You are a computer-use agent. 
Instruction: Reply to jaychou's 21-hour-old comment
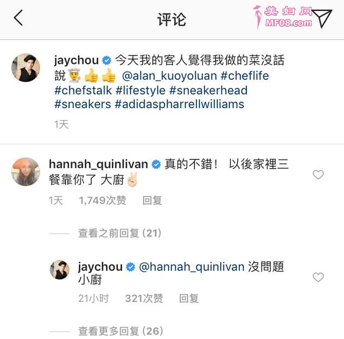(189, 299)
